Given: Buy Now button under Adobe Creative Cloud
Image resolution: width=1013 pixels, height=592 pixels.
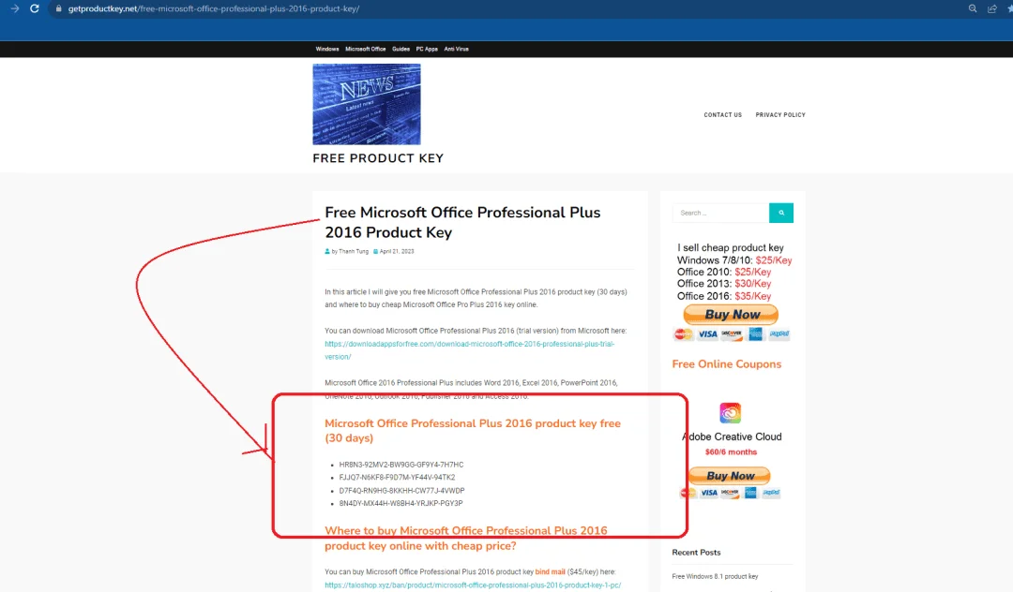Looking at the screenshot, I should click(730, 476).
